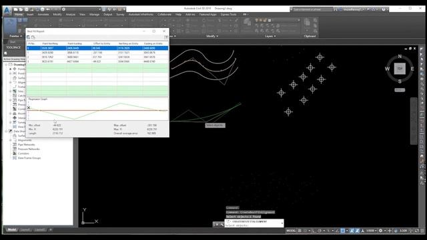
Task: Open the Analyze ribbon tab
Action: pyautogui.click(x=71, y=15)
